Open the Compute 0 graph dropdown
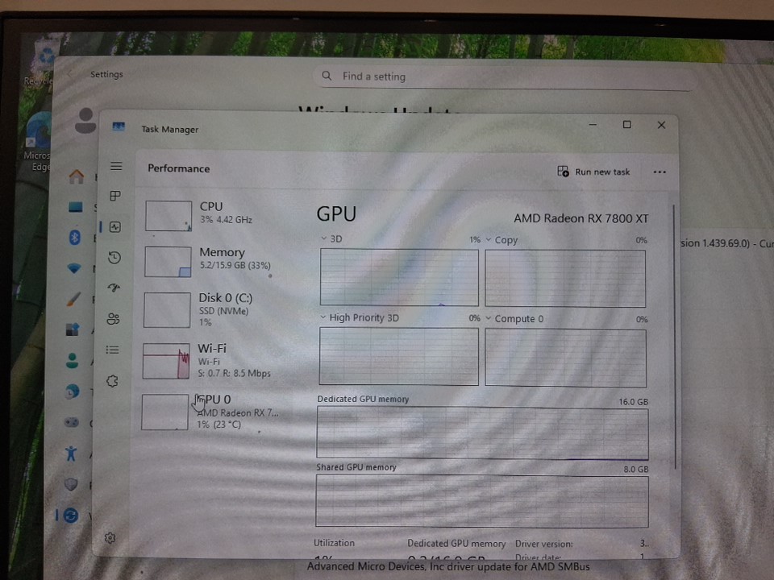774x580 pixels. click(x=489, y=319)
